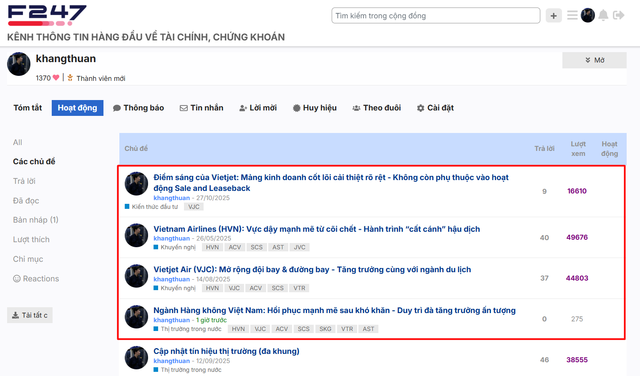Sort by Chủ đề column header
Viewport: 640px width, 376px height.
(x=136, y=148)
